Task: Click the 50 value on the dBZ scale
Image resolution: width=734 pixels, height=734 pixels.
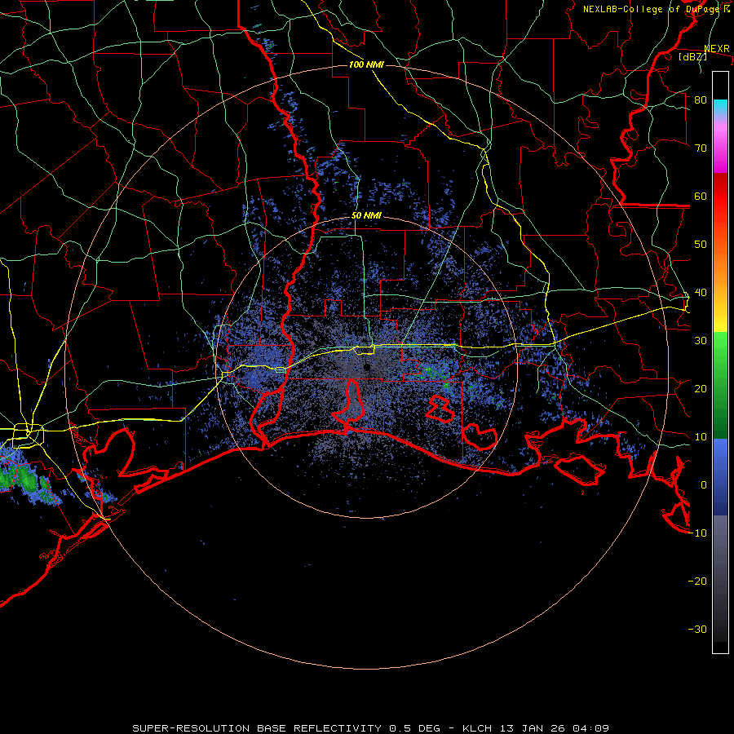Action: pos(701,245)
